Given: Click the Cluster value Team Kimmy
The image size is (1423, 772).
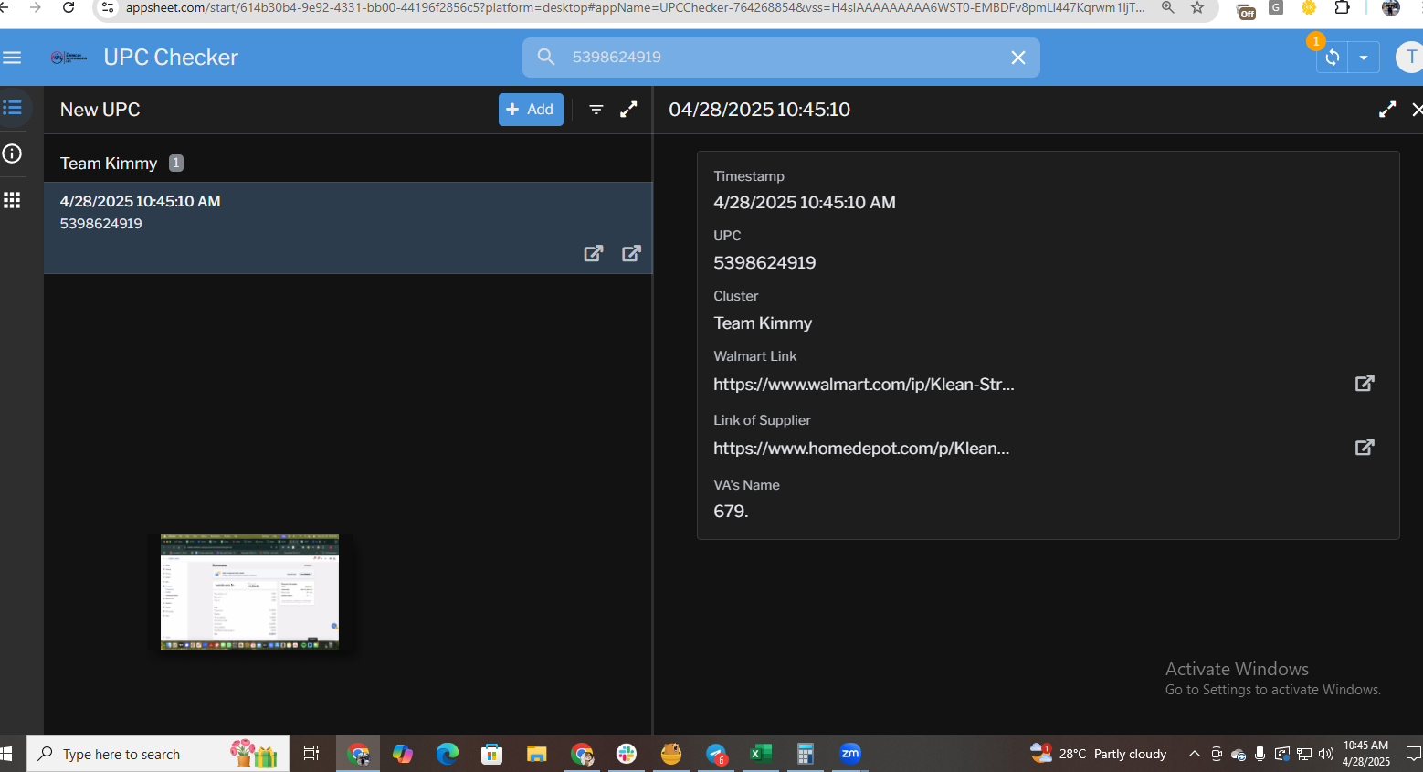Looking at the screenshot, I should coord(763,323).
